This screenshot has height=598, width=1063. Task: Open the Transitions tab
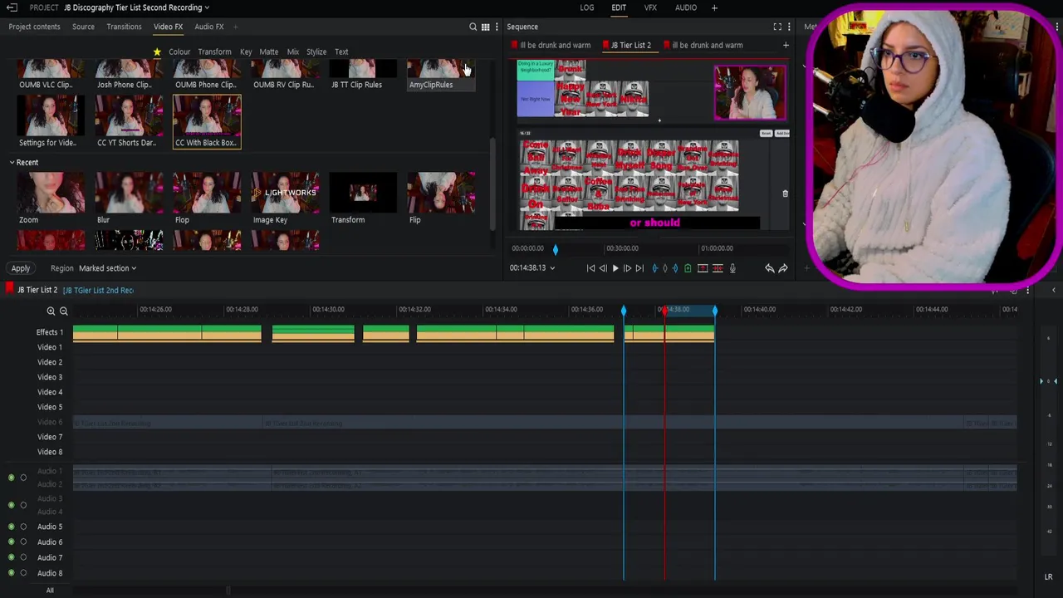(124, 27)
